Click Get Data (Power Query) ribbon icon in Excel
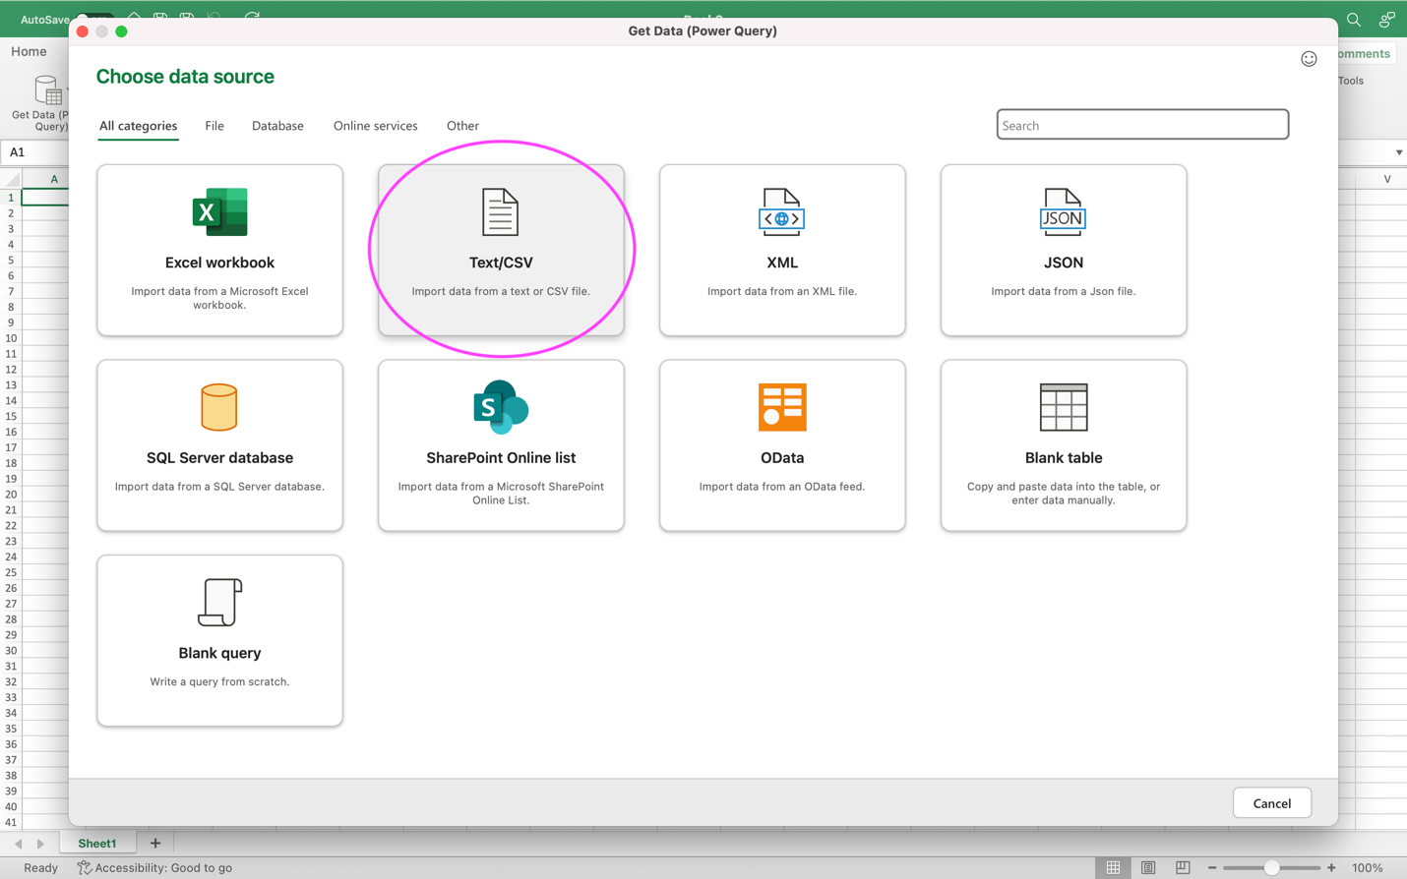This screenshot has height=879, width=1407. (x=47, y=90)
